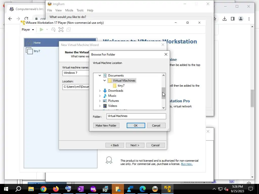
Task: Click the Virtual machine name field
Action: pyautogui.click(x=76, y=73)
